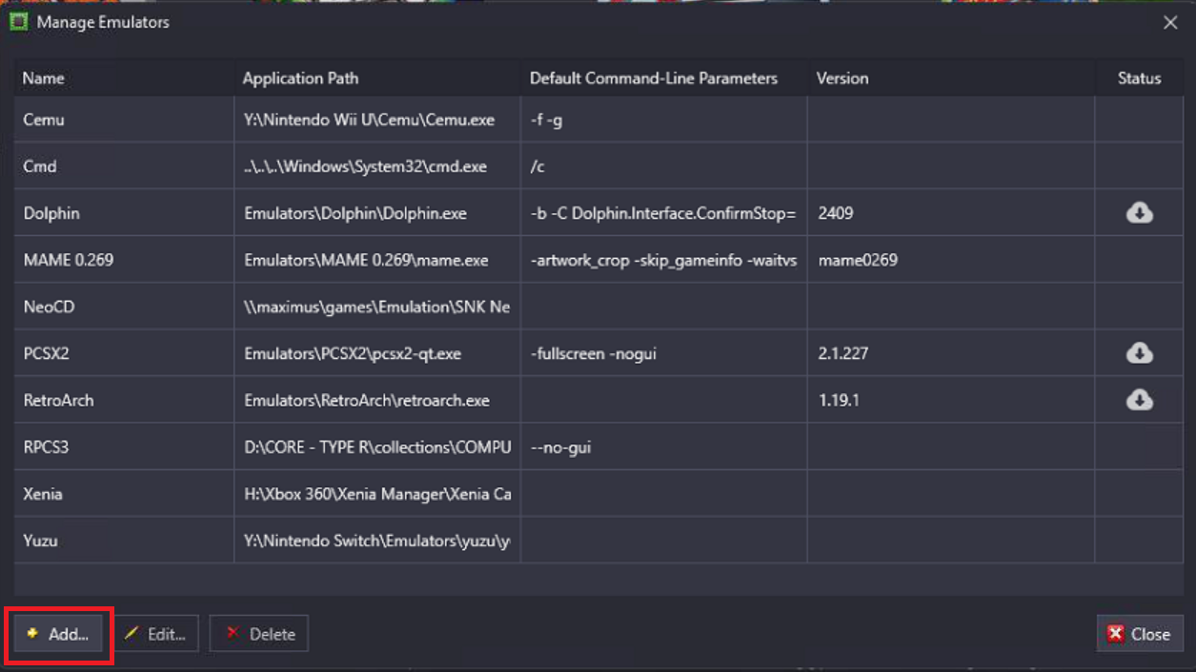Screen dimensions: 1196x672
Task: Select the Cemu row name
Action: coord(44,120)
